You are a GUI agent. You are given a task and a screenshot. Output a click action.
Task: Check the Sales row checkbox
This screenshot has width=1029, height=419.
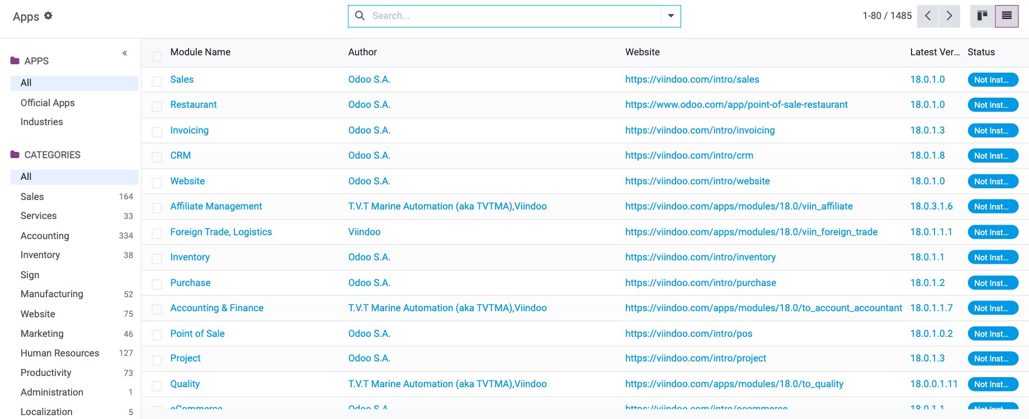[157, 82]
